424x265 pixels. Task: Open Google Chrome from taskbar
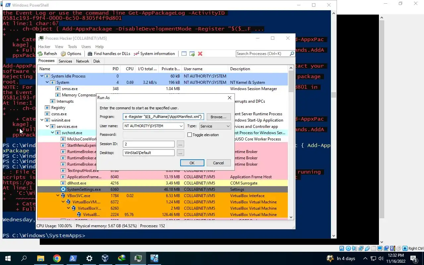click(x=57, y=258)
